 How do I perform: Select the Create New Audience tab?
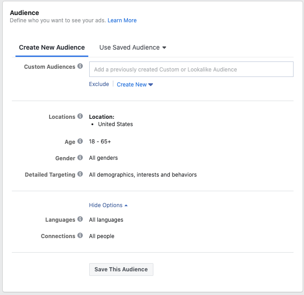pyautogui.click(x=52, y=47)
